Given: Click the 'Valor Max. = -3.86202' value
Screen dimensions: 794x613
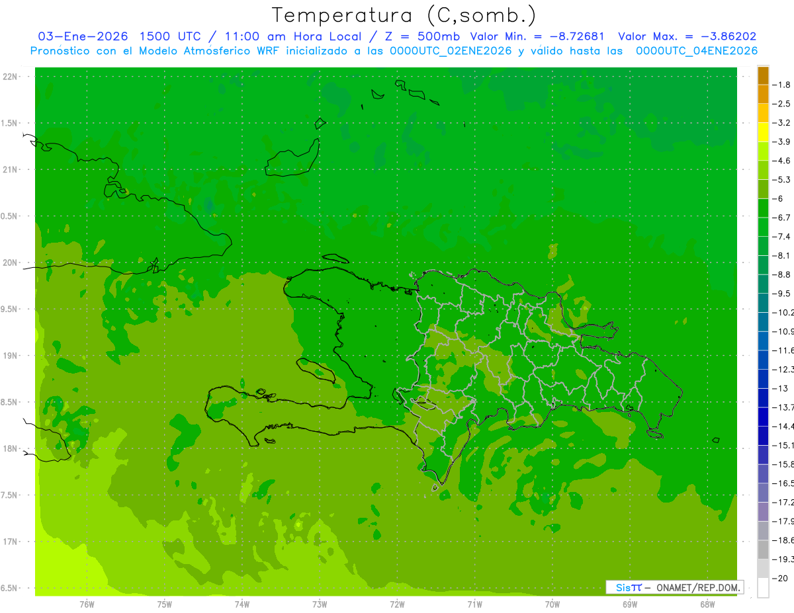Looking at the screenshot, I should point(687,36).
